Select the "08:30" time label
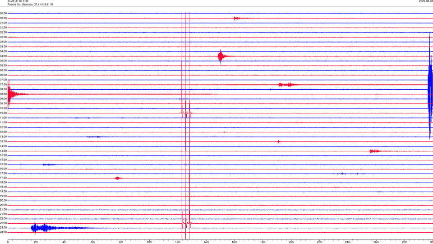 click(x=3, y=94)
